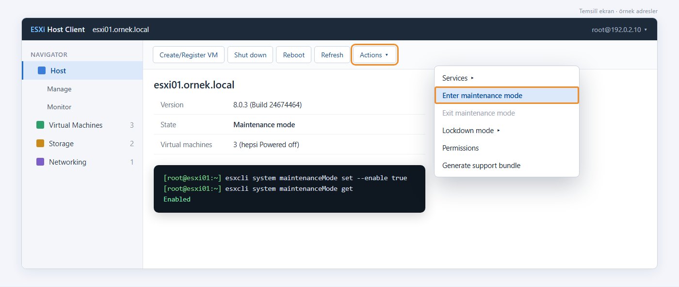The width and height of the screenshot is (679, 287).
Task: Click the Virtual Machines count 3
Action: coord(132,125)
